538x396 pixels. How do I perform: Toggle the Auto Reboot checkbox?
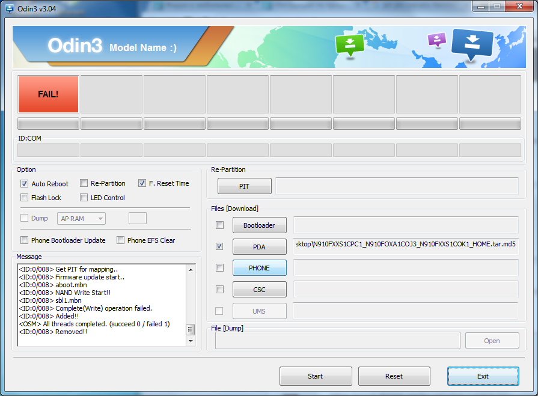tap(25, 184)
